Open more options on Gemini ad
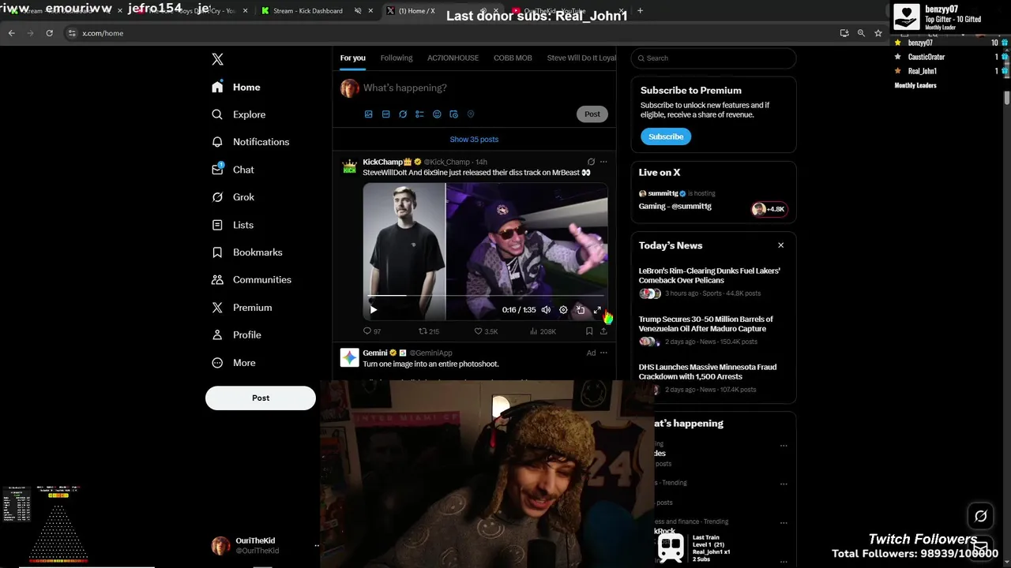 (x=603, y=353)
